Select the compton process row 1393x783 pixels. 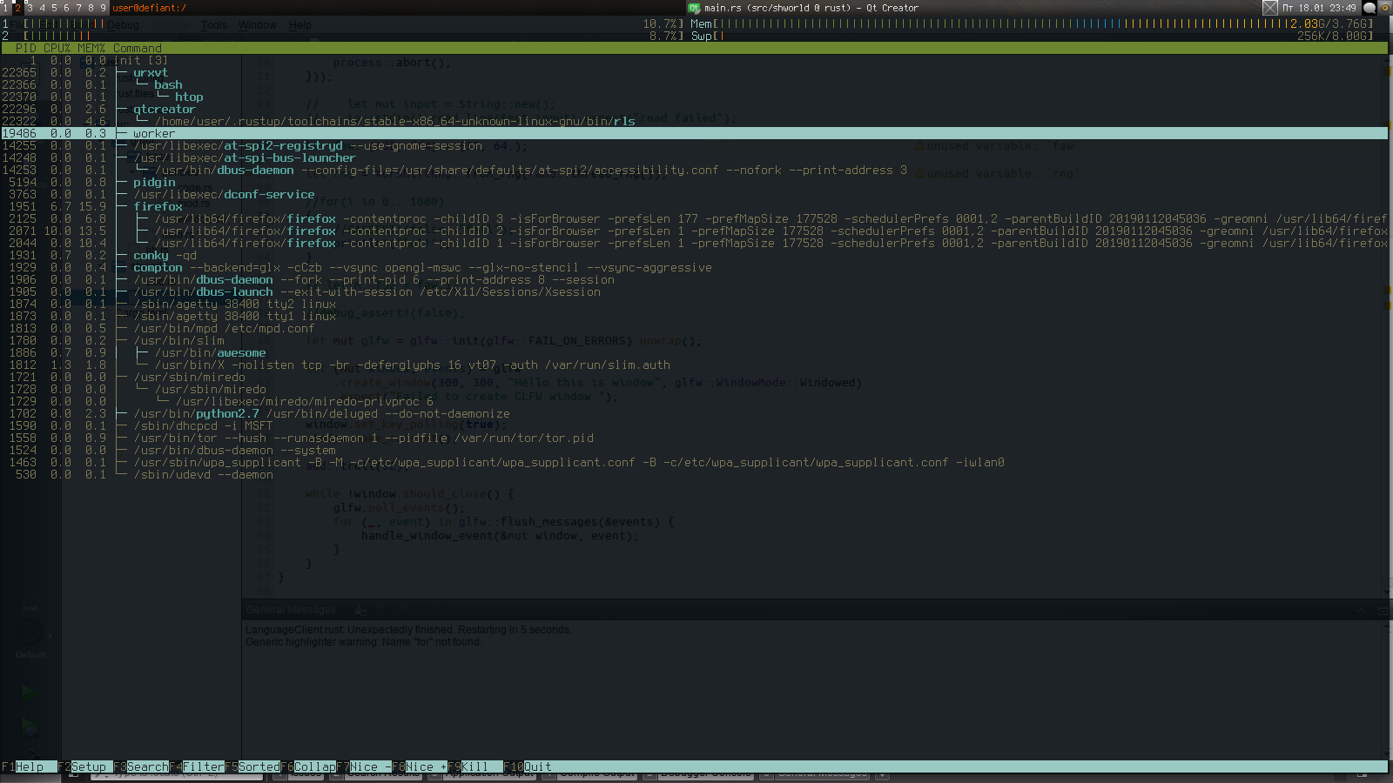pyautogui.click(x=694, y=267)
